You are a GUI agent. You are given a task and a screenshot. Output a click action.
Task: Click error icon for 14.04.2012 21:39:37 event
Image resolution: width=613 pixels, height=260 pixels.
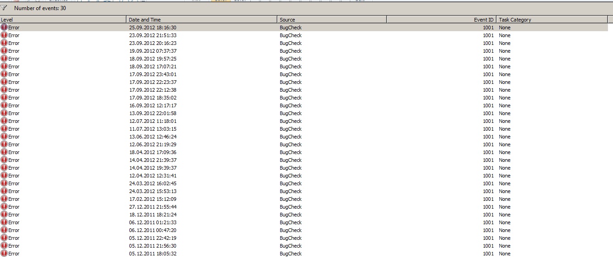click(4, 160)
